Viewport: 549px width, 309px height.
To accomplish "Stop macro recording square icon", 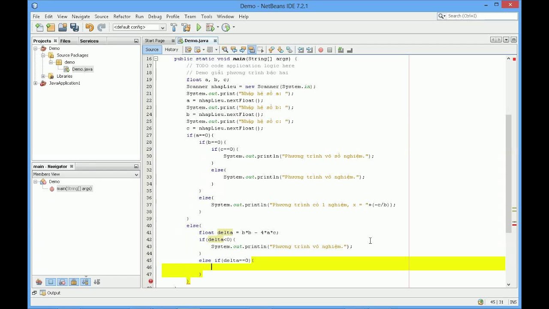I will [329, 50].
